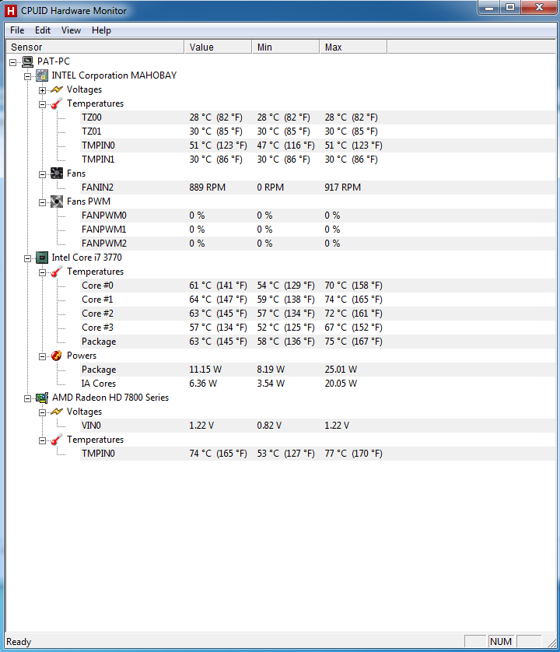Click the 0.82 V minimum VIN0 value

[269, 426]
